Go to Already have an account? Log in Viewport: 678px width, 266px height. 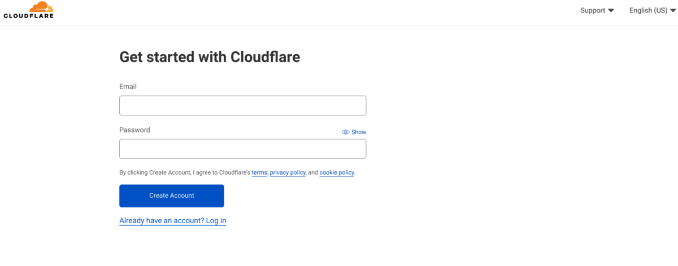click(x=172, y=220)
